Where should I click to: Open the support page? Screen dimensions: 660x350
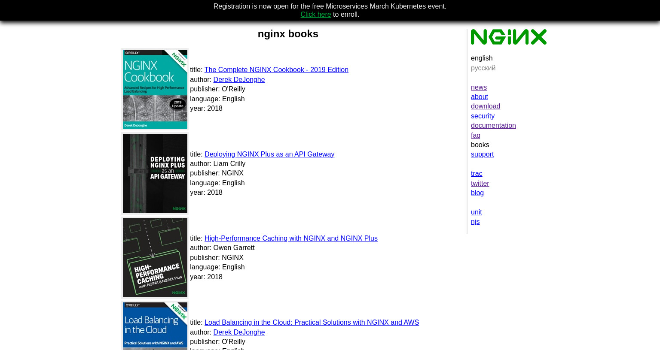pos(482,154)
